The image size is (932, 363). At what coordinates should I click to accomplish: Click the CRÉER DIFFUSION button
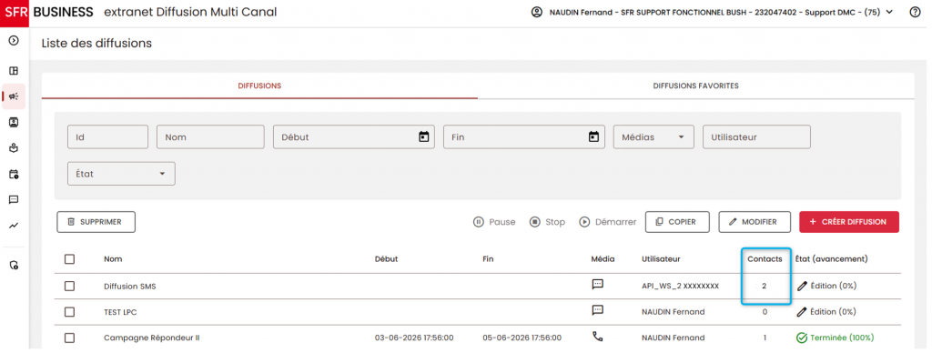coord(849,222)
